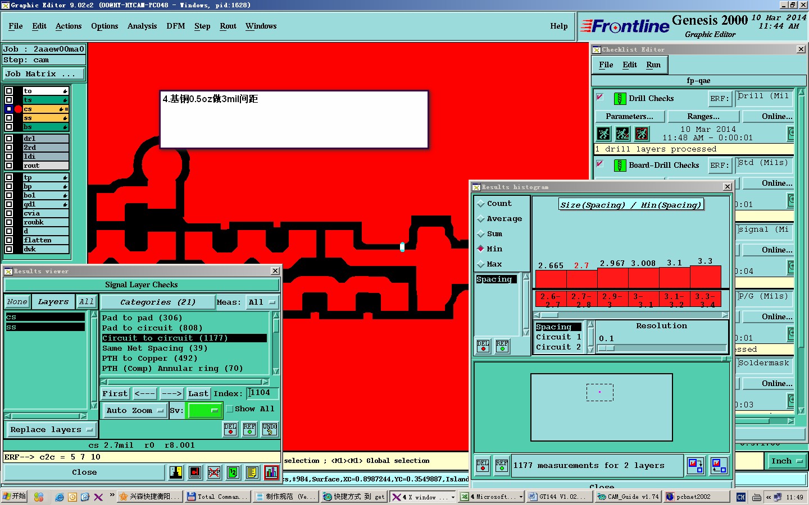The width and height of the screenshot is (809, 505).
Task: Click the REF icon in Results viewer
Action: click(x=249, y=429)
